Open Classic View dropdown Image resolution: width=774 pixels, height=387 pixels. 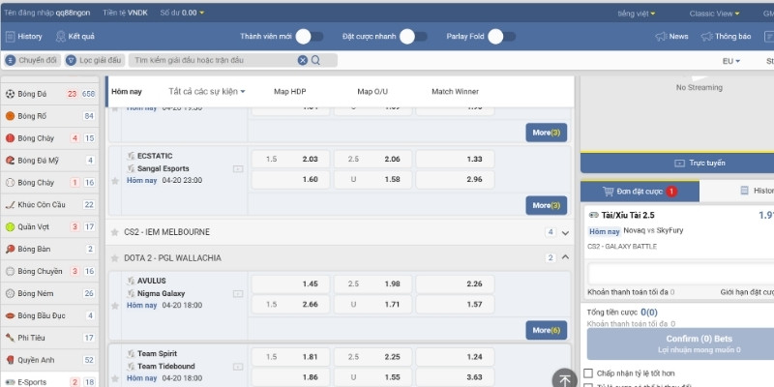(x=714, y=14)
